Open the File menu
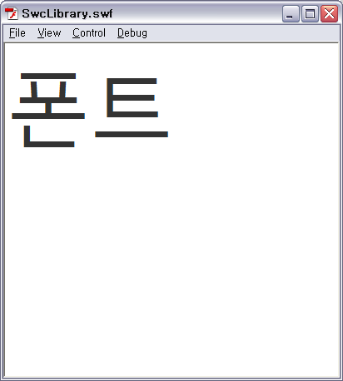 (17, 33)
